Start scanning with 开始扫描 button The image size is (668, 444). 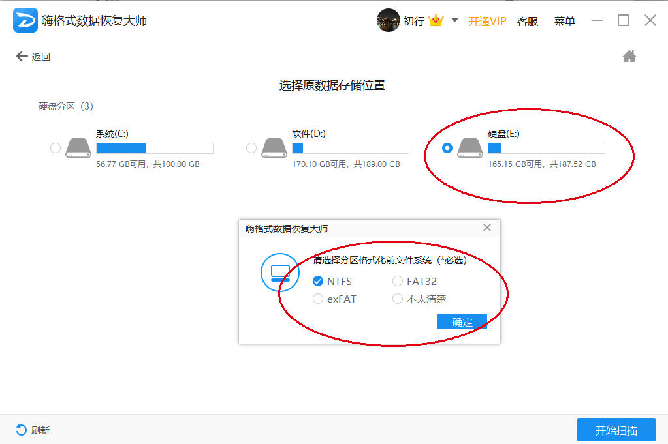[616, 430]
